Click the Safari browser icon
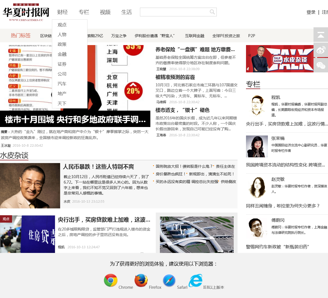 [x=169, y=281]
